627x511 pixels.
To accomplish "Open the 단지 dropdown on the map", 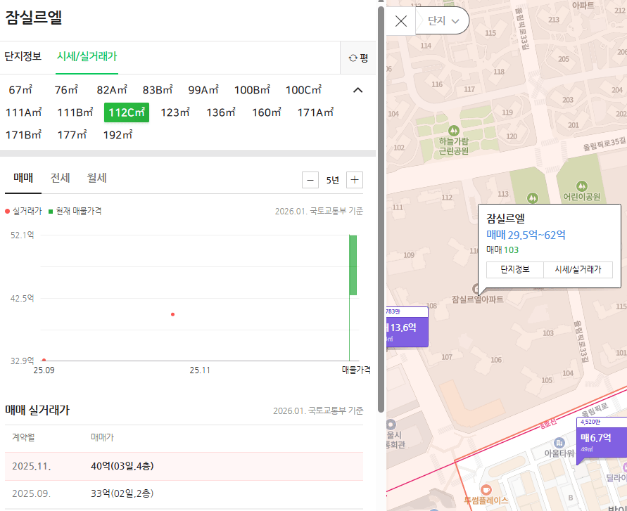I will [x=443, y=20].
